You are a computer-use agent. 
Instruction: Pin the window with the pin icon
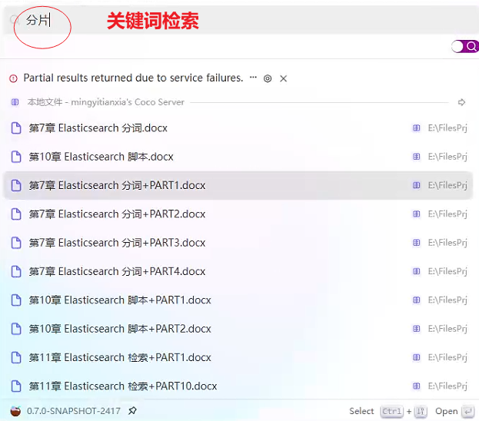(132, 411)
